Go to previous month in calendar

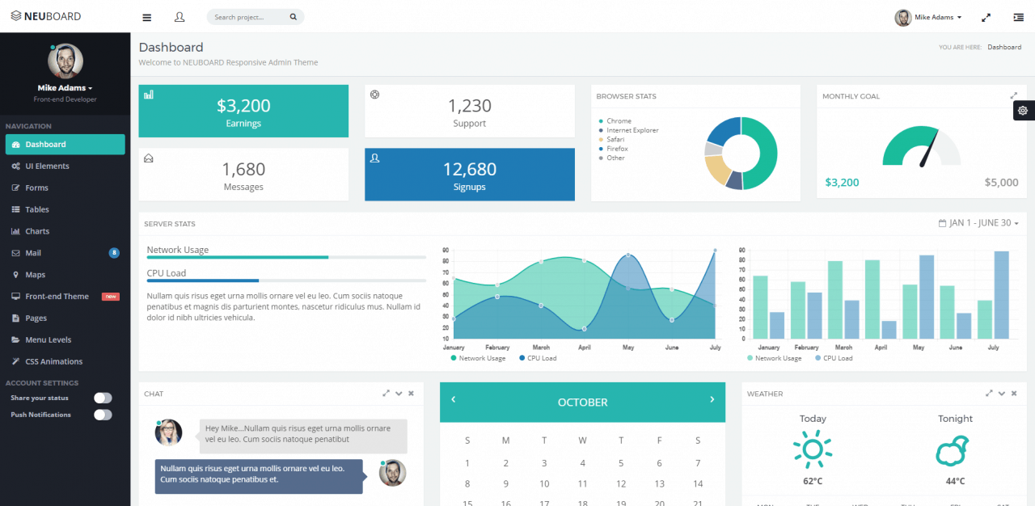pos(454,399)
